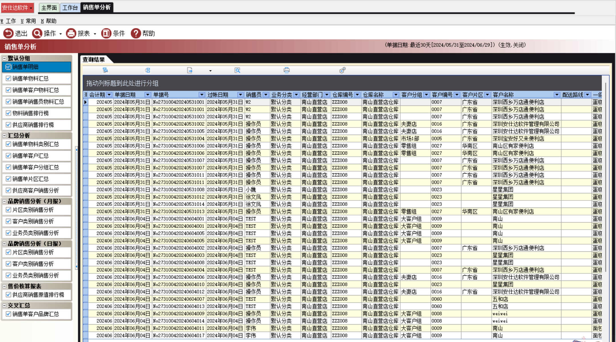Click the red 帮助 question-mark icon

[136, 33]
